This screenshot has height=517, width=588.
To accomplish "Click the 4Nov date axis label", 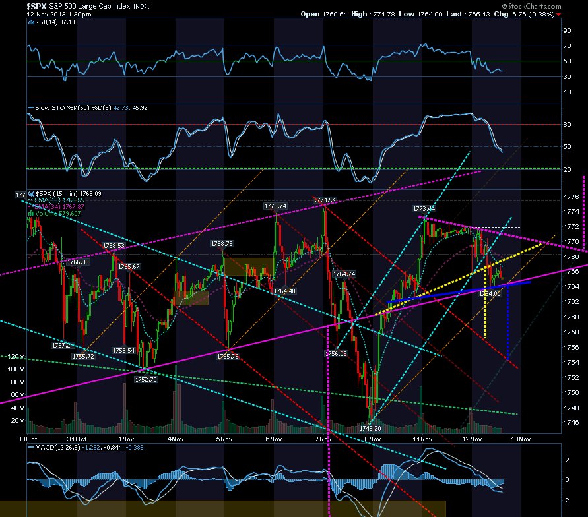I will pos(175,439).
